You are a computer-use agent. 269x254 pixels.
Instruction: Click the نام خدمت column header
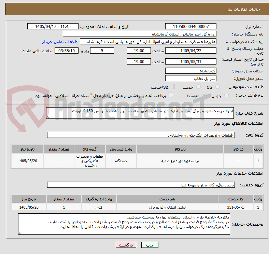coord(167,199)
